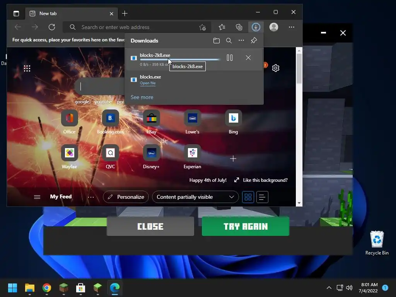Viewport: 396px width, 297px height.
Task: Open My Feed more options ellipsis
Action: 91,197
